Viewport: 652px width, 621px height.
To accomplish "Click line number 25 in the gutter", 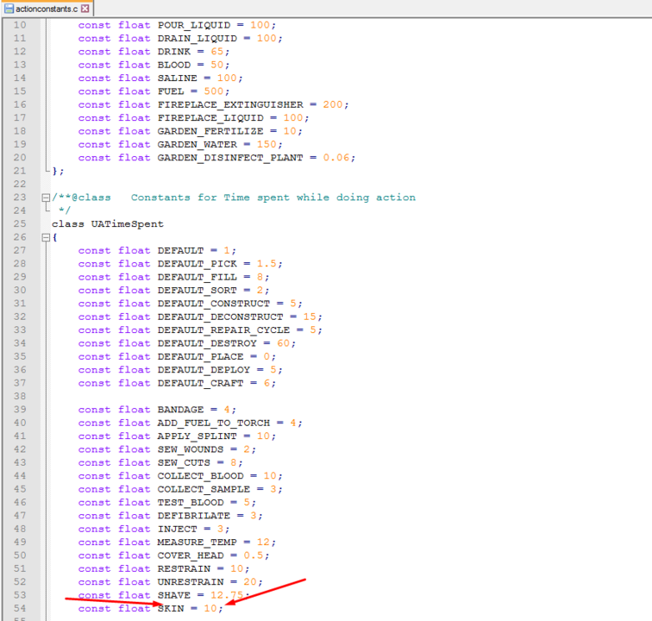I will click(20, 223).
